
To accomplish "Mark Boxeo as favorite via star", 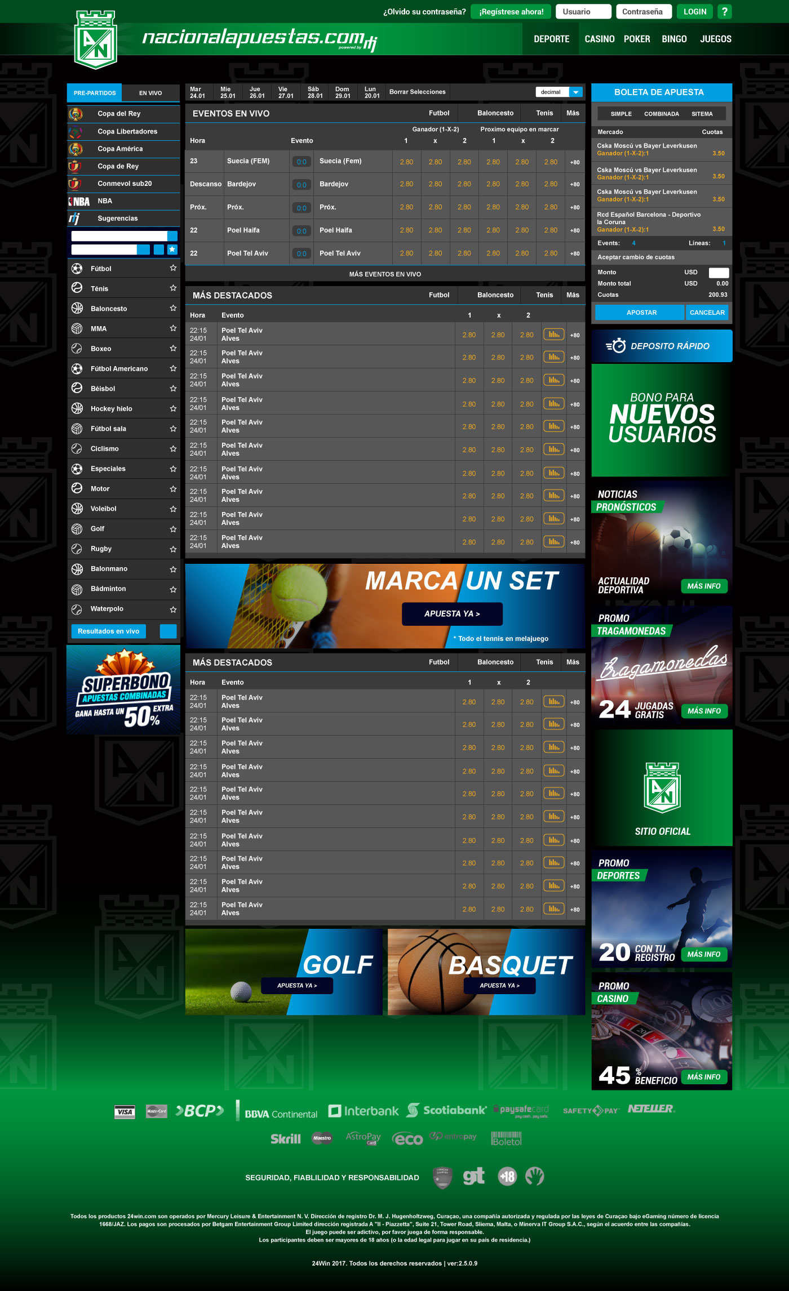I will 173,348.
